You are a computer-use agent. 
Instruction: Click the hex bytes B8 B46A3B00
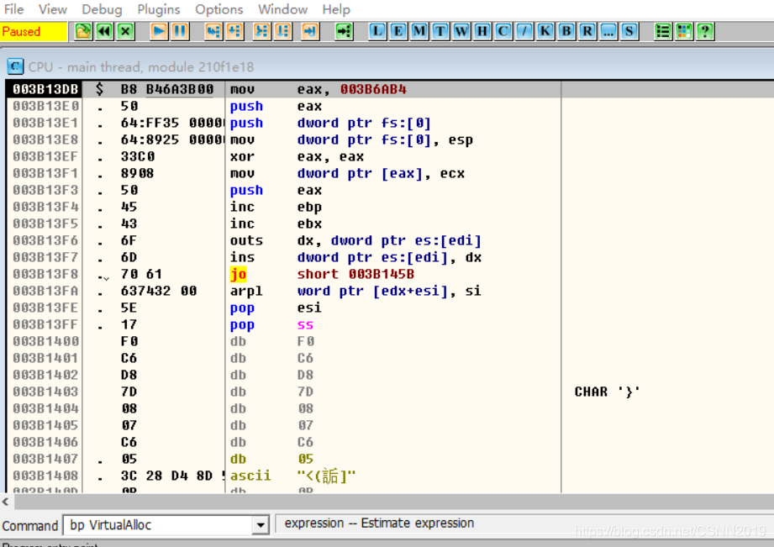coord(167,89)
